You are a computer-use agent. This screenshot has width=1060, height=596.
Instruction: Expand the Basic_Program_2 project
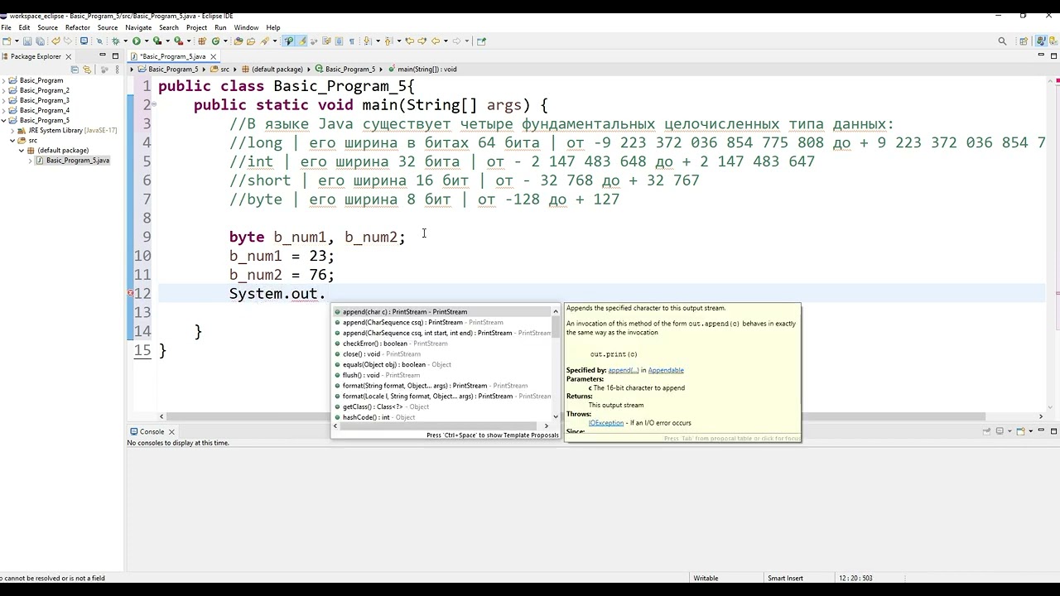[5, 90]
